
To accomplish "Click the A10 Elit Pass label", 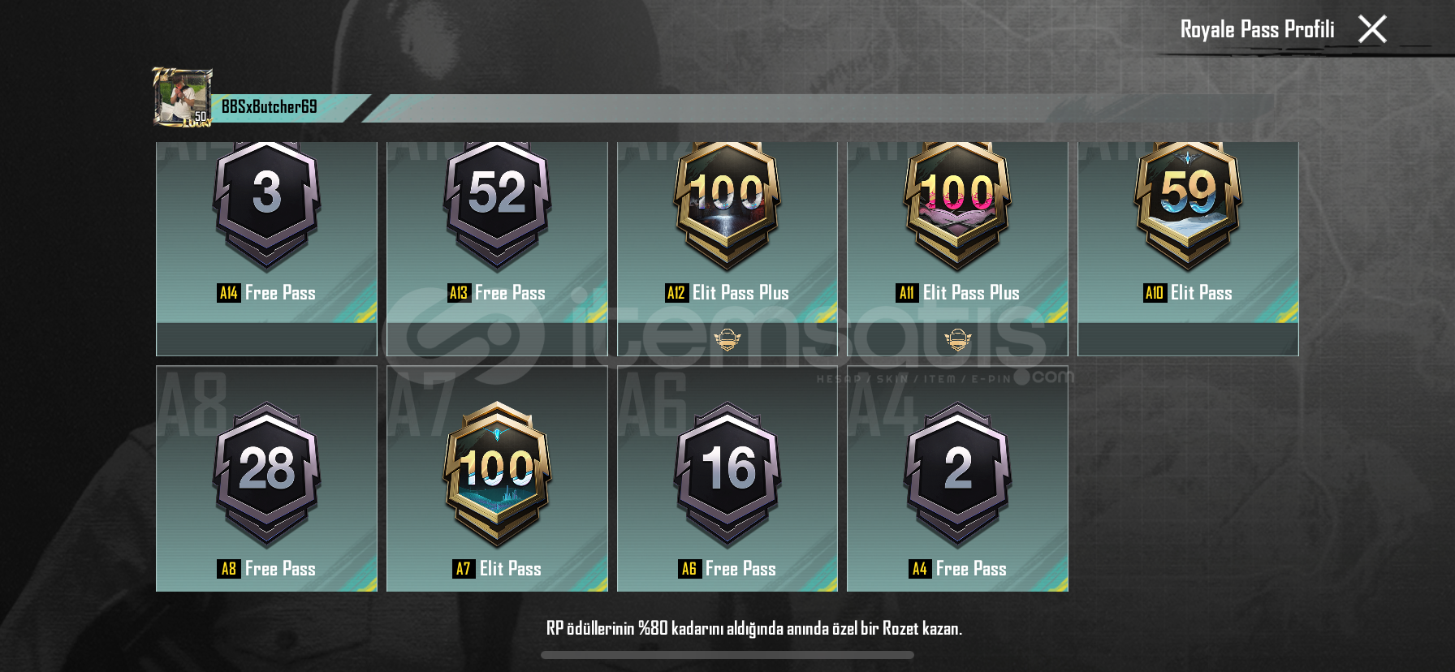I will (1188, 293).
